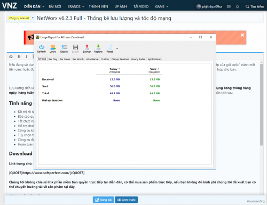Open the Custom tab
Image resolution: width=267 pixels, height=205 pixels.
(x=105, y=59)
